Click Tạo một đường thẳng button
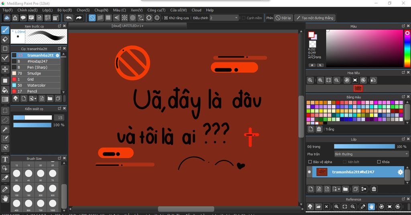This screenshot has height=215, width=411. 315,18
